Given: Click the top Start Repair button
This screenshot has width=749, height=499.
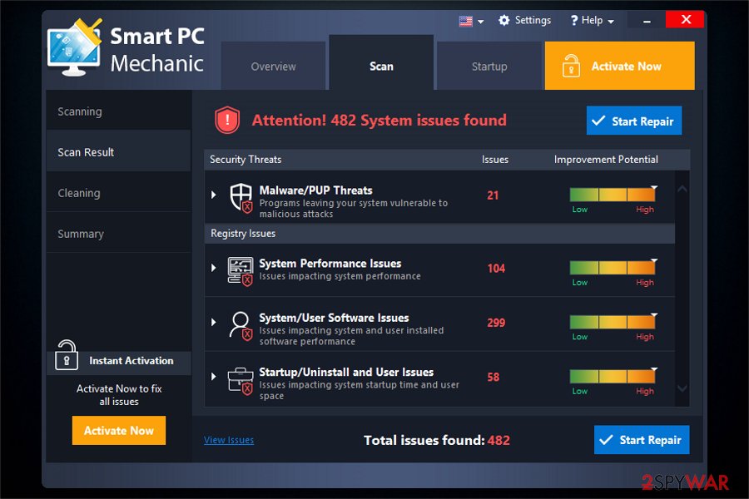Looking at the screenshot, I should [x=634, y=121].
